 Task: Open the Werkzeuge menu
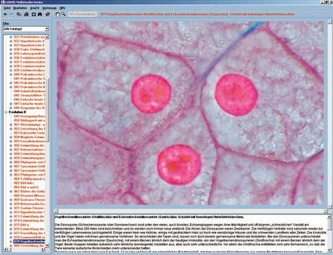(x=49, y=8)
